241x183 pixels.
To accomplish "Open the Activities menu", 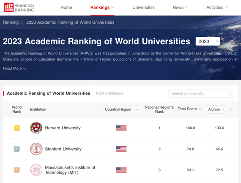I will 217,7.
